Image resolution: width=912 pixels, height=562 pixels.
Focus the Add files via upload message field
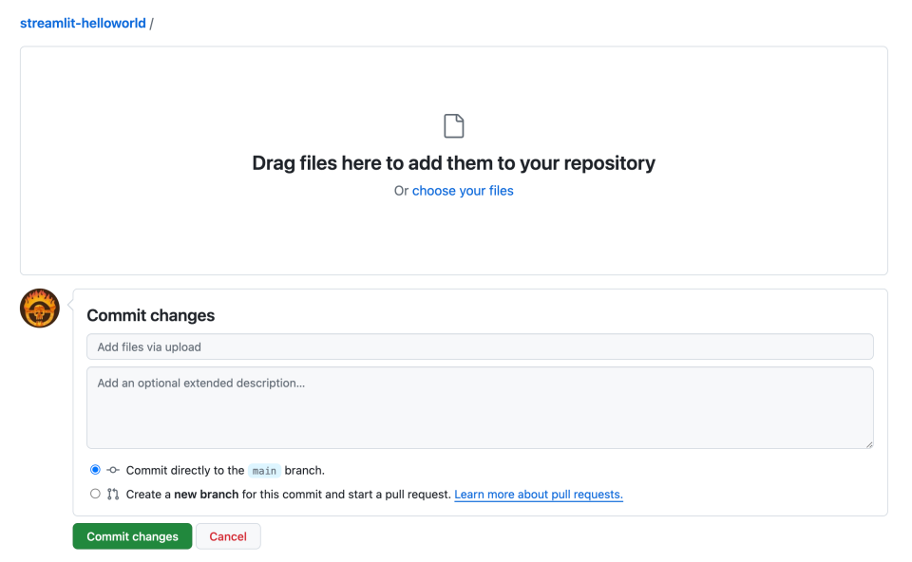[x=480, y=347]
